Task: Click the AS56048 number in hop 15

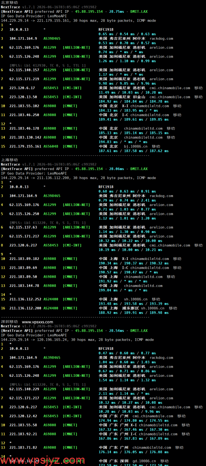Action: 51,146
